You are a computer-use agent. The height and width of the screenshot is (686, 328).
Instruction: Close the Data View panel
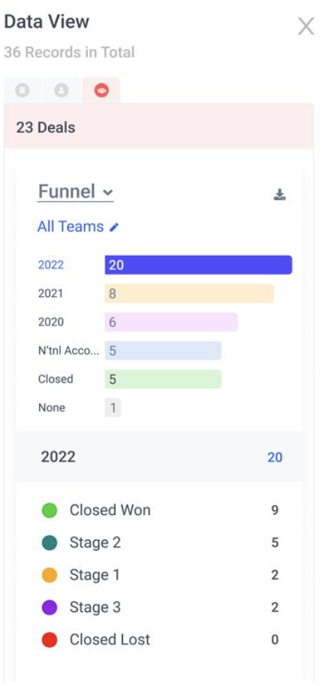[306, 26]
